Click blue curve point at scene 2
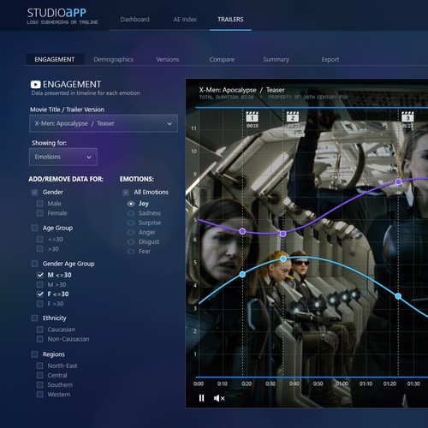The height and width of the screenshot is (428, 428). pos(282,259)
